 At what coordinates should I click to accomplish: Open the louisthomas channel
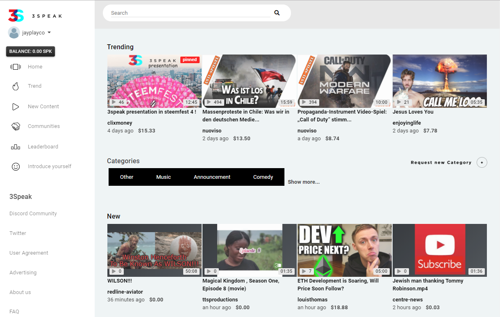[313, 300]
